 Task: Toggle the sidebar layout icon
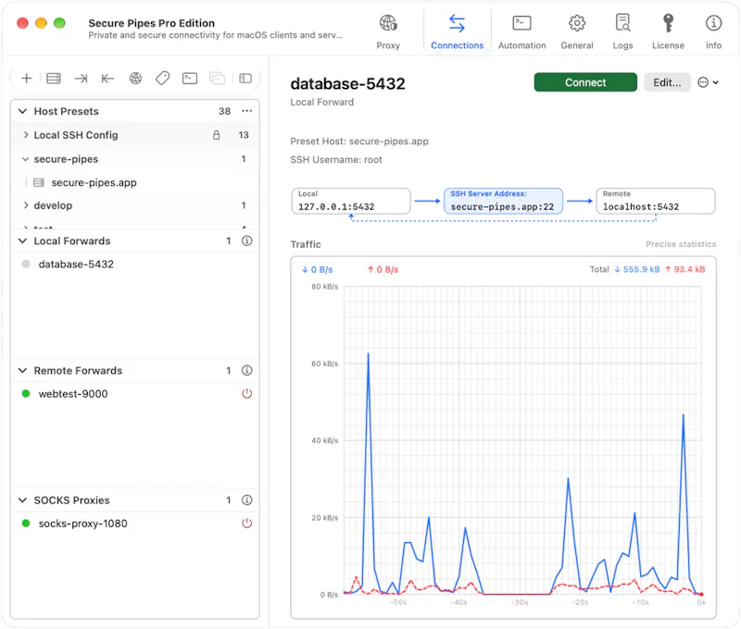tap(245, 79)
